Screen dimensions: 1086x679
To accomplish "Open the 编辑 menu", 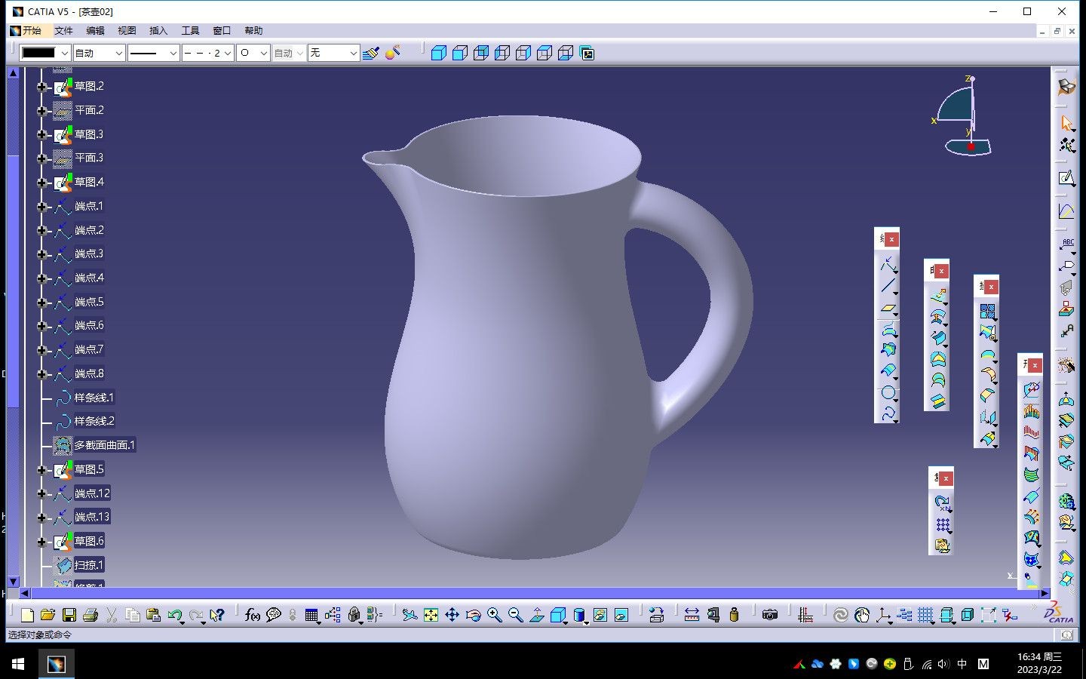I will point(95,31).
